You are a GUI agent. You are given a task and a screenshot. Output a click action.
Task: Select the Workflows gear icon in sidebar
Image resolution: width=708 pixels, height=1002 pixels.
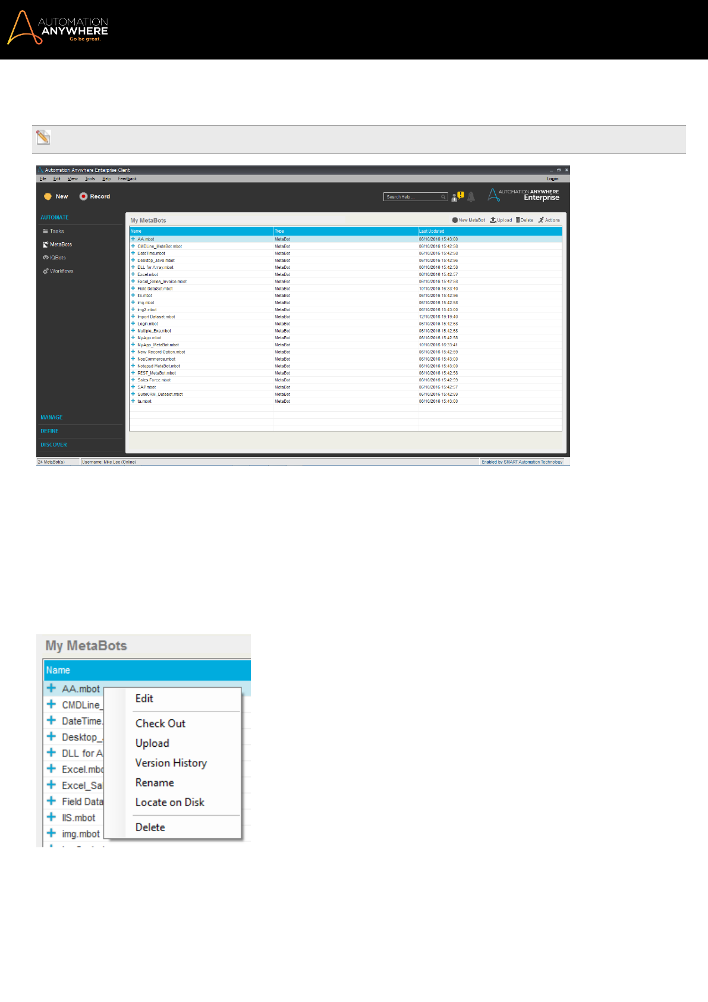coord(45,271)
